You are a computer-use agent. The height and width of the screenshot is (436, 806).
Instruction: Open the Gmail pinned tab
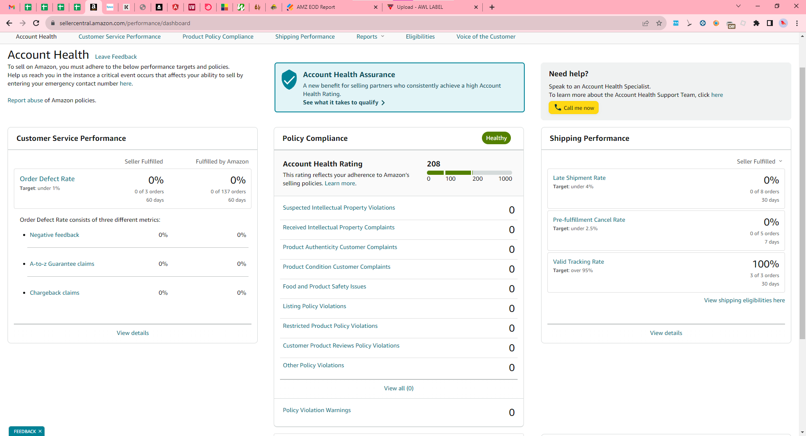(12, 7)
